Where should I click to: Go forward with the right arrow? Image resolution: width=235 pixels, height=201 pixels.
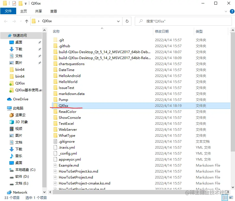pos(14,21)
